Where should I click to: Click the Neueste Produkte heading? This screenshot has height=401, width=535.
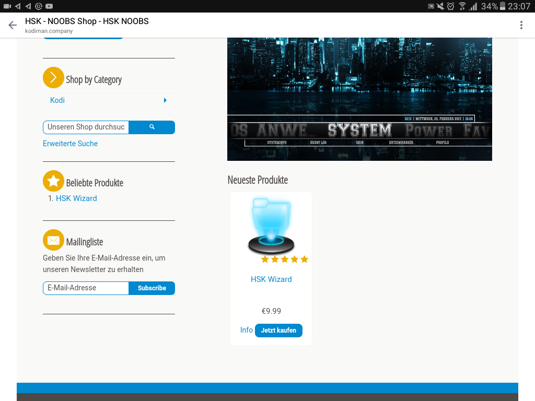click(258, 180)
